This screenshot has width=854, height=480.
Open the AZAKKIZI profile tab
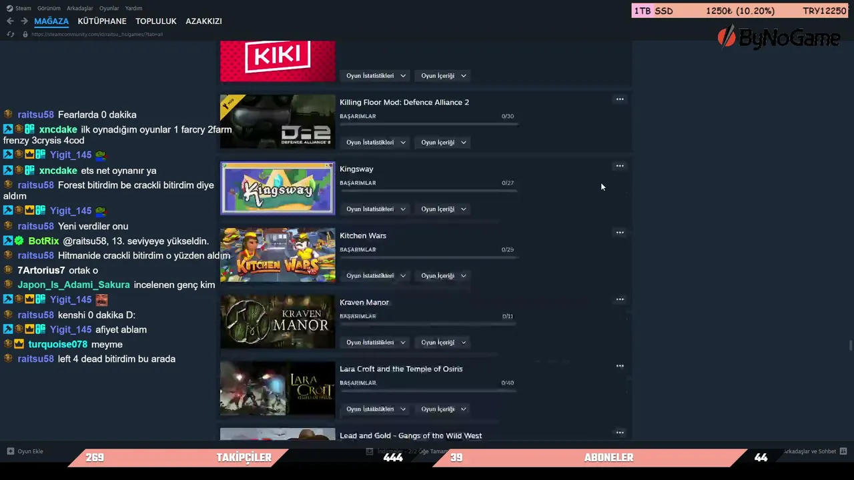click(x=203, y=21)
